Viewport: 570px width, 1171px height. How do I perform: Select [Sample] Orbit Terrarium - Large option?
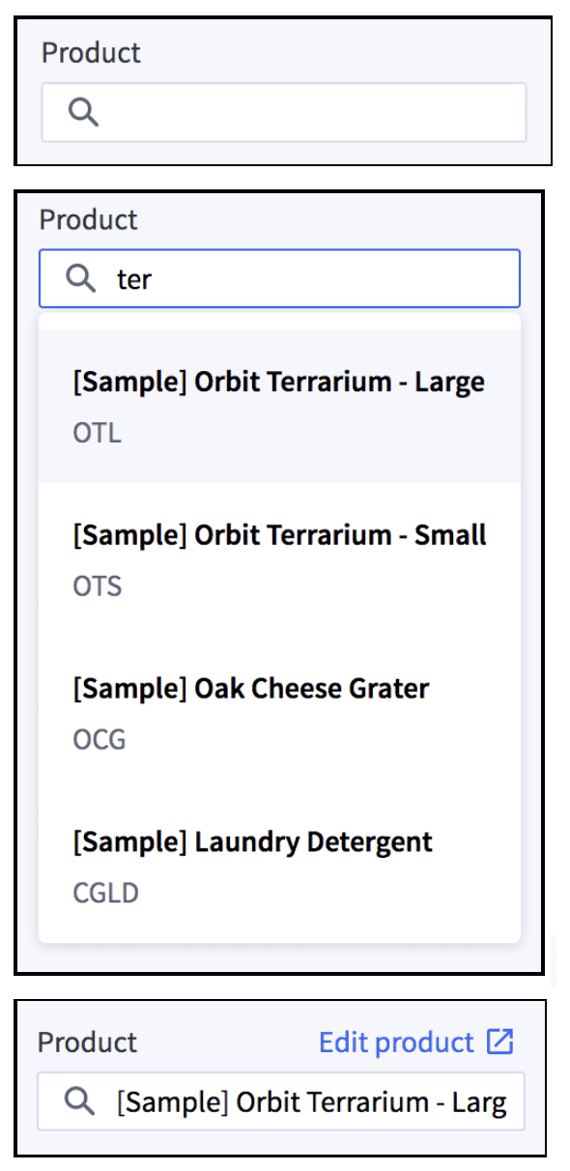tap(278, 382)
